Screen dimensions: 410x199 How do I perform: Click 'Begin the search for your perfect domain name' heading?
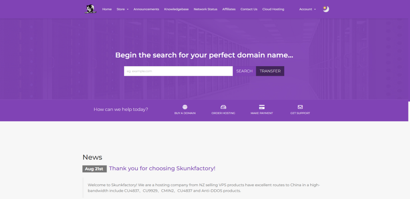pos(204,55)
